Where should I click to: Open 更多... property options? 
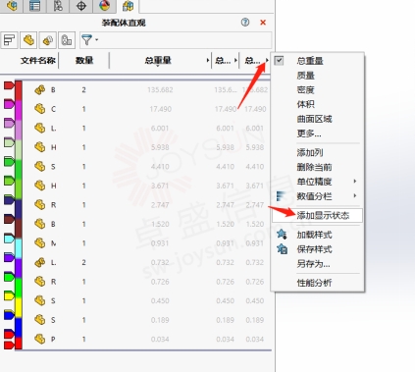pyautogui.click(x=309, y=133)
